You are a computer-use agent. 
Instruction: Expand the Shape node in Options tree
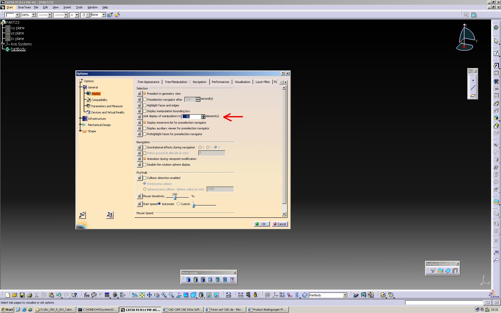pyautogui.click(x=81, y=131)
